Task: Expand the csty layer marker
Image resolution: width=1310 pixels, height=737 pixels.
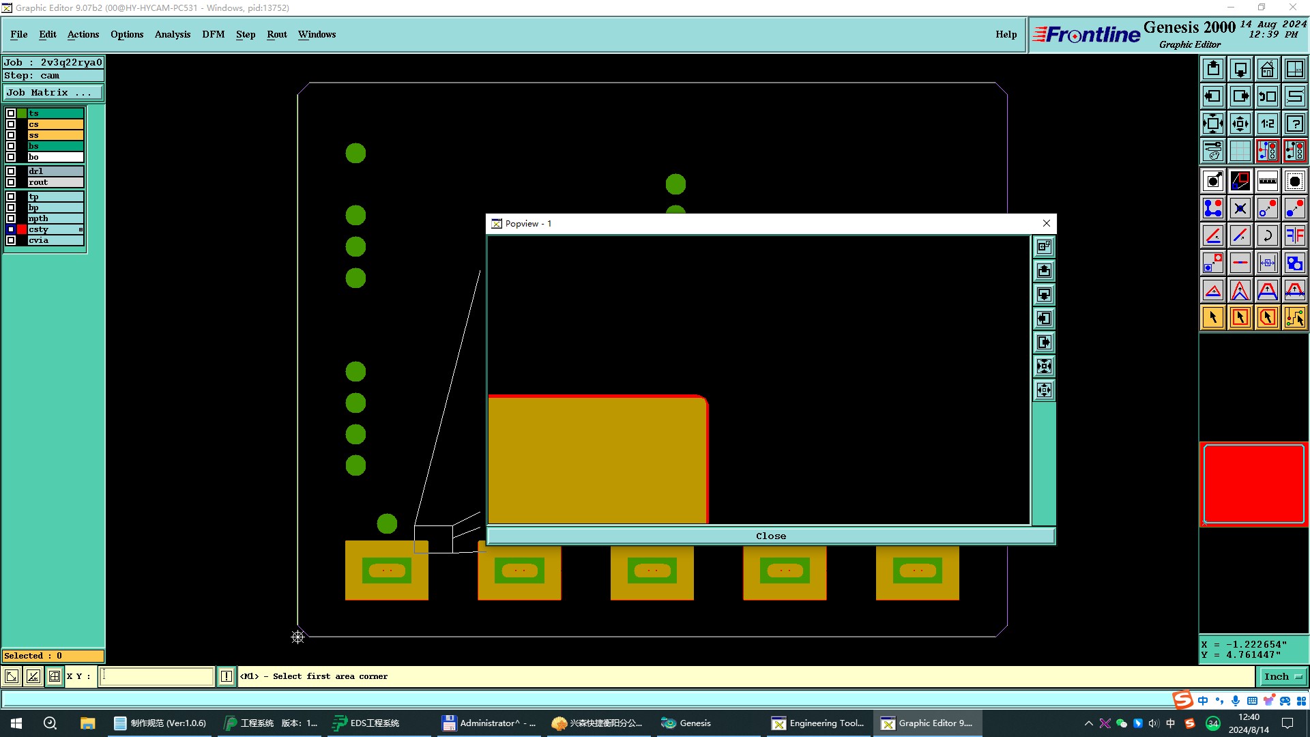Action: point(81,229)
